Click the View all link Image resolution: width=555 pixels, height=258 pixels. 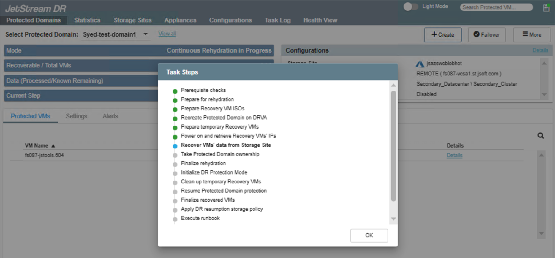(x=167, y=34)
